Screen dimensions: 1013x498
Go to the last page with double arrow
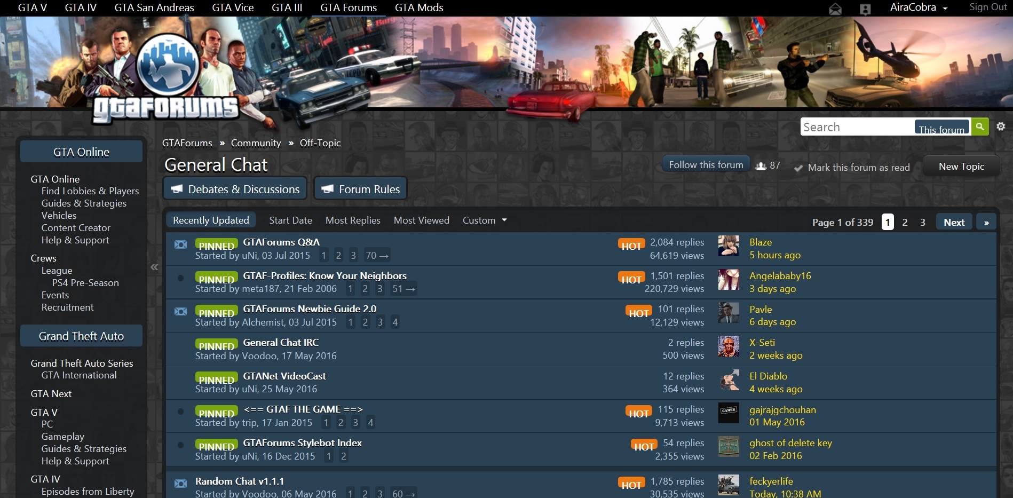point(986,222)
